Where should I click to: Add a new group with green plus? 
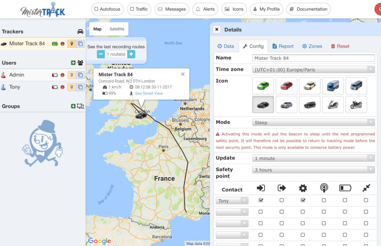[x=73, y=106]
